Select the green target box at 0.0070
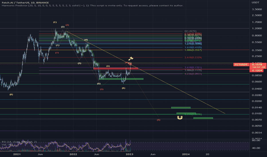 [x=203, y=118]
